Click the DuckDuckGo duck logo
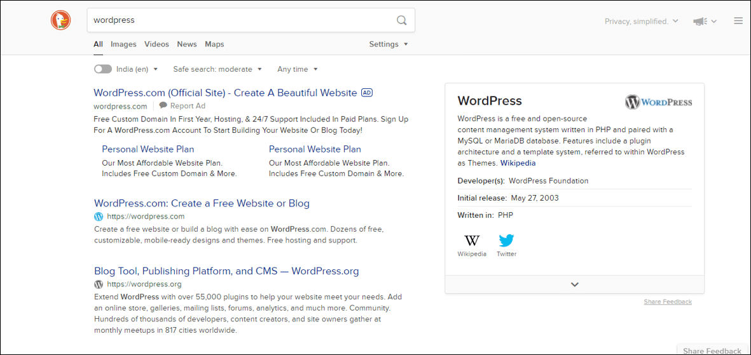 click(61, 20)
